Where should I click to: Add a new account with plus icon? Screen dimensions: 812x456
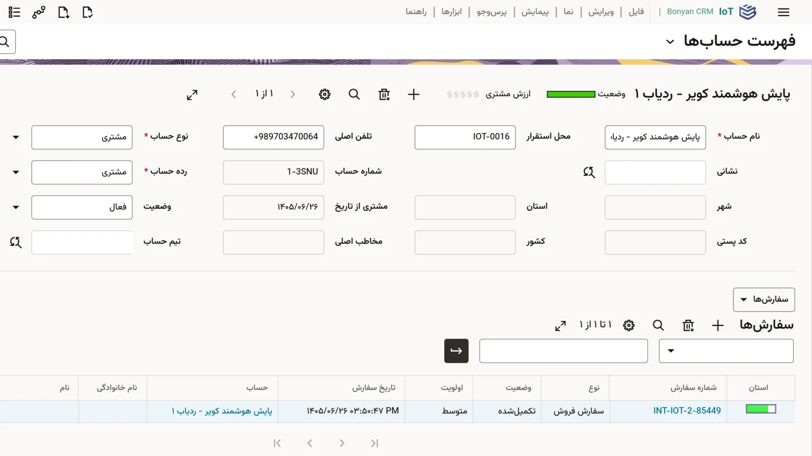[414, 94]
